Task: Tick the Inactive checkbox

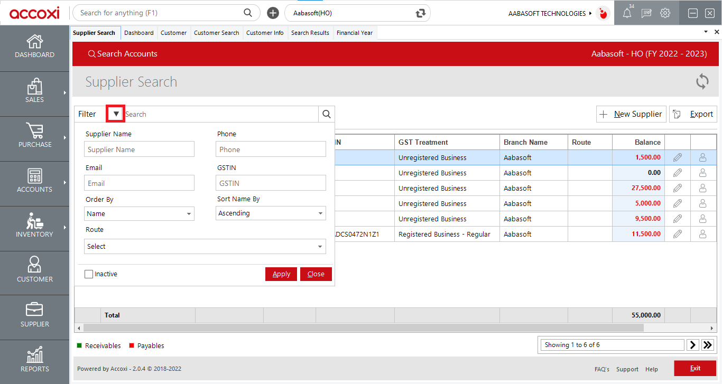Action: [89, 274]
